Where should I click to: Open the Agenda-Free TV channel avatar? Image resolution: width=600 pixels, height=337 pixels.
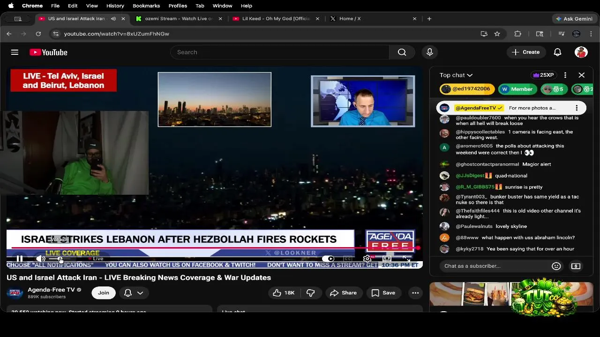[15, 293]
